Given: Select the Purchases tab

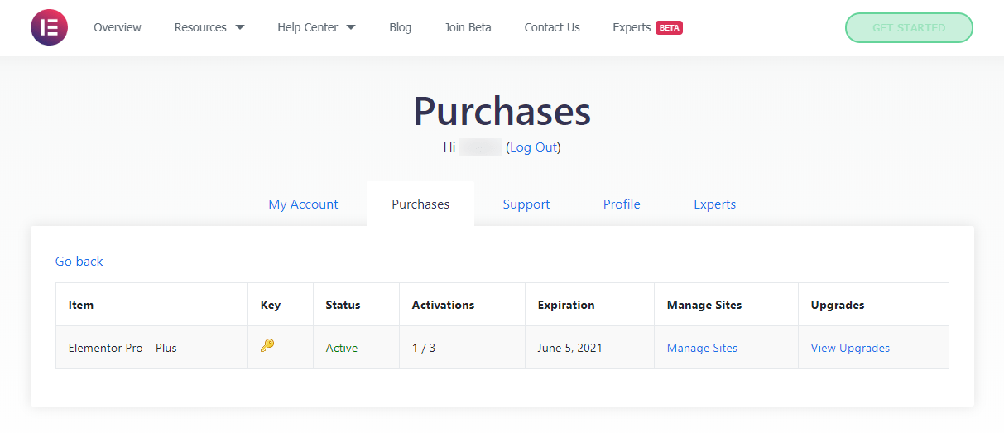Looking at the screenshot, I should (x=420, y=204).
